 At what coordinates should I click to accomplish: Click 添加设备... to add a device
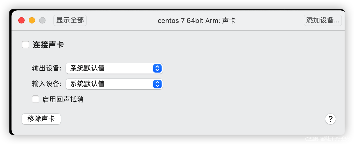coord(323,20)
